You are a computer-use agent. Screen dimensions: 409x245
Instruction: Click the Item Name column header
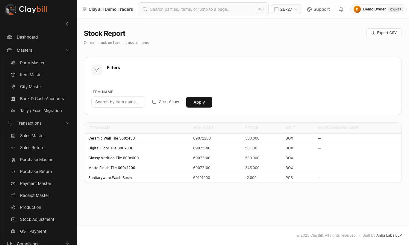[99, 128]
